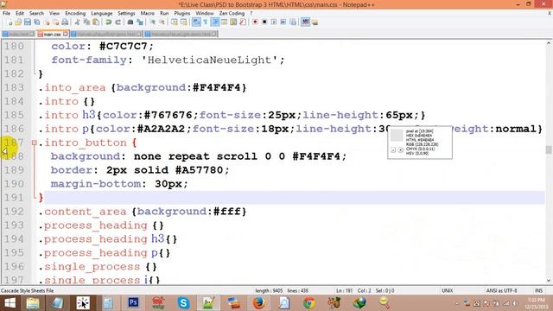Open Firefox from the taskbar
The image size is (553, 311).
pos(259,303)
